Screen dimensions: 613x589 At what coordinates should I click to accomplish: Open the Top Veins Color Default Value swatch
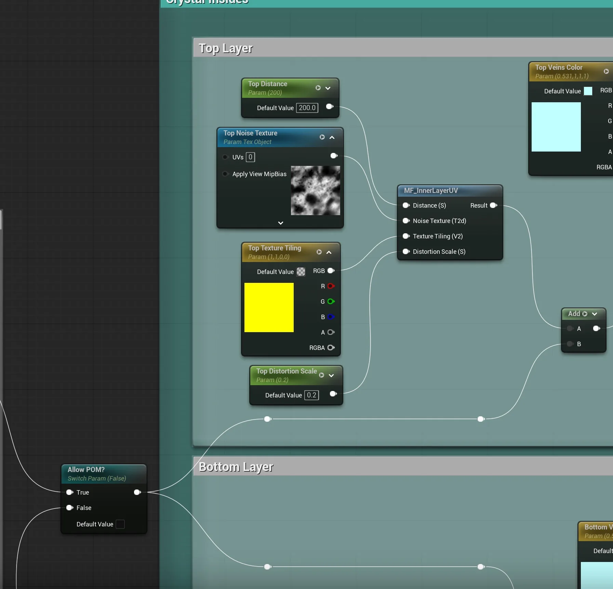tap(588, 91)
